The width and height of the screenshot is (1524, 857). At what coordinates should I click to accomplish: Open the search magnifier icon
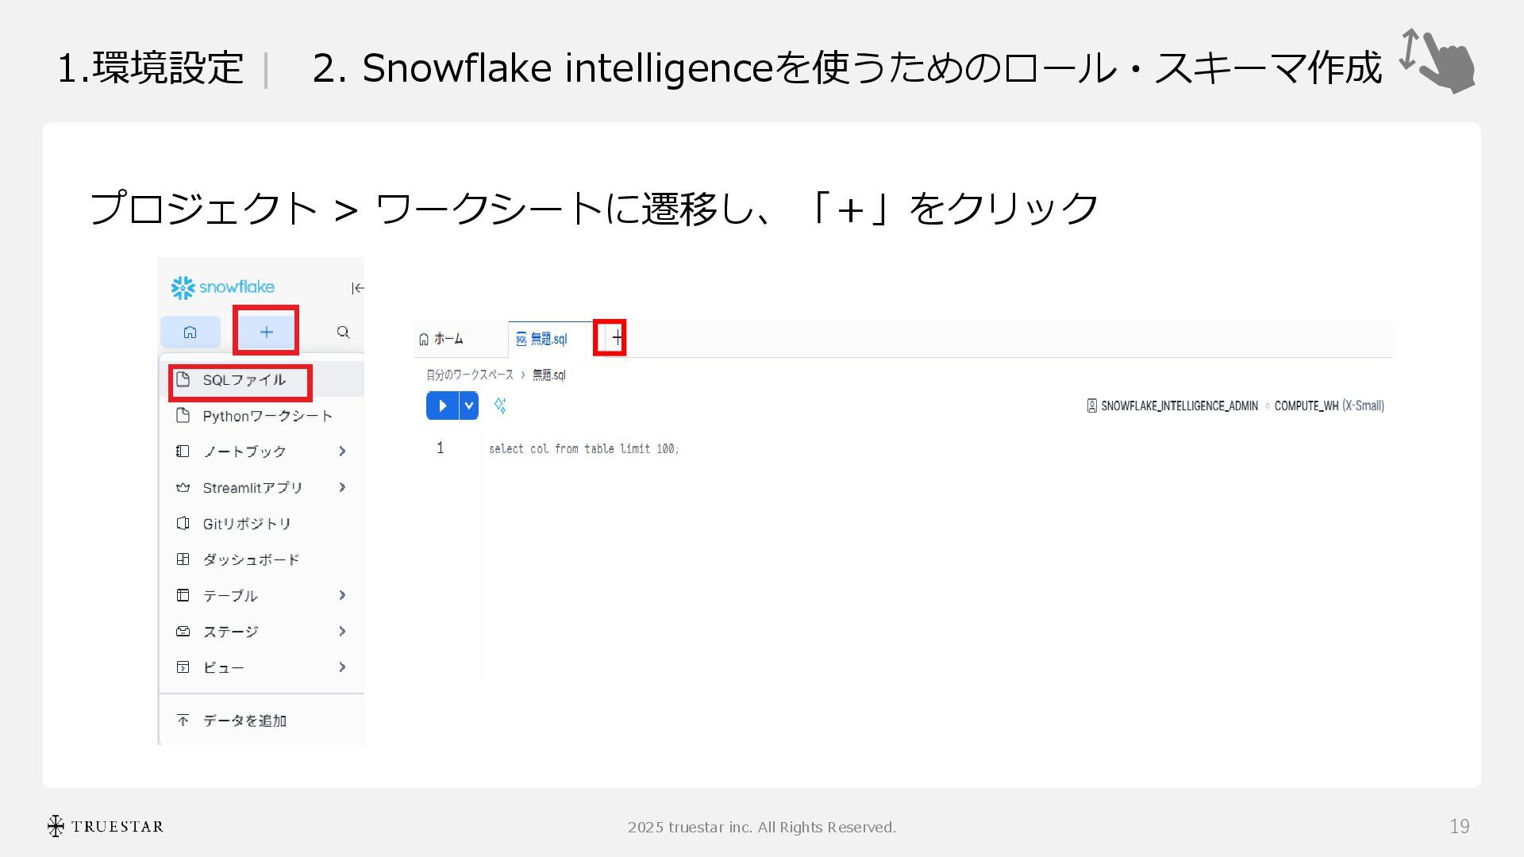[343, 332]
